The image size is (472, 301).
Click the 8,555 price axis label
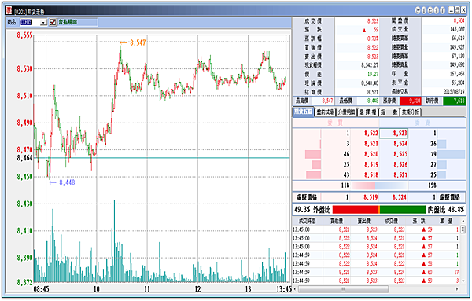coord(24,35)
